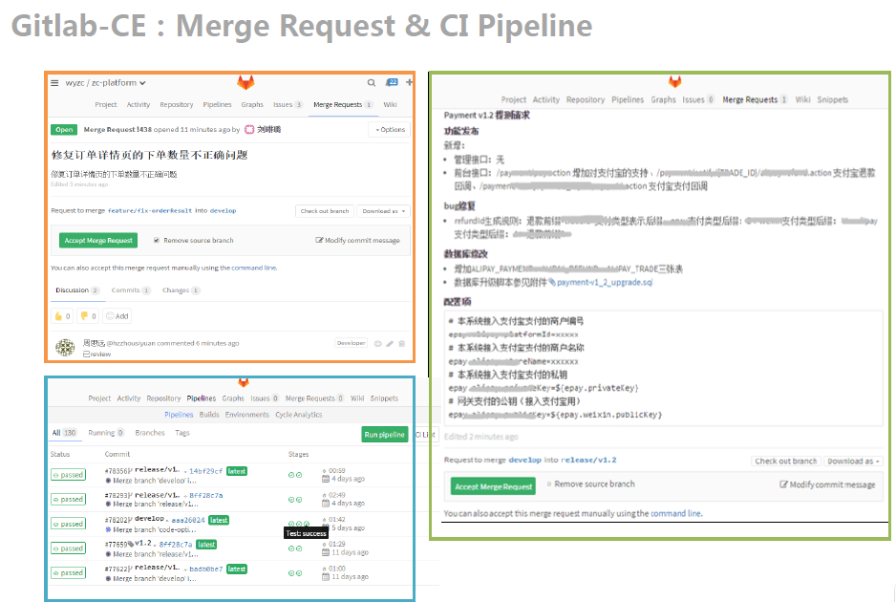The width and height of the screenshot is (896, 602).
Task: Click the latest tag on pipeline #78202
Action: coord(219,520)
